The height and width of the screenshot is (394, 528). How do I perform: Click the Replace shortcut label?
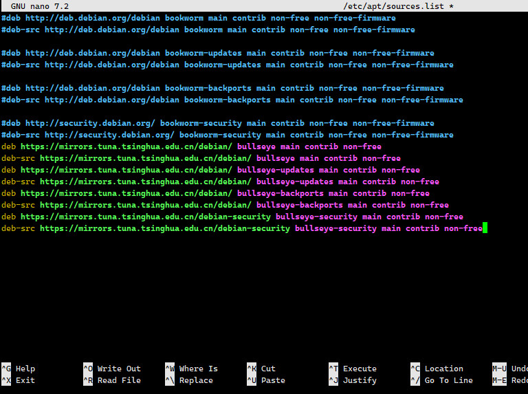196,380
